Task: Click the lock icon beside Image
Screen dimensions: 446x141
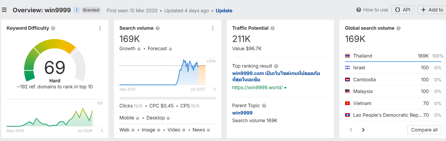Action: pyautogui.click(x=159, y=130)
